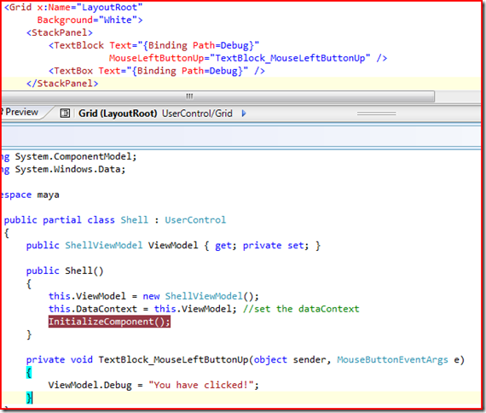The image size is (486, 413).
Task: Click the Shell class declaration line
Action: 115,220
